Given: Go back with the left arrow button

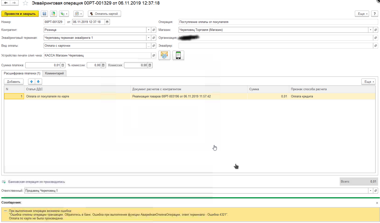Looking at the screenshot, I should coord(6,3).
